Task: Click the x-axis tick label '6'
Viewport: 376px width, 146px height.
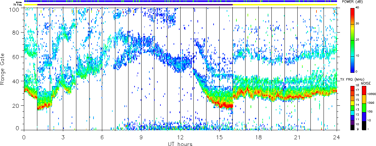Action: [102, 137]
